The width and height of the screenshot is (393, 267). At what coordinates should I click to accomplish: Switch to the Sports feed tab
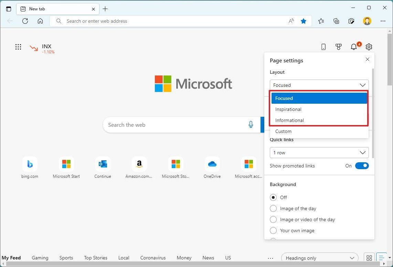[66, 257]
